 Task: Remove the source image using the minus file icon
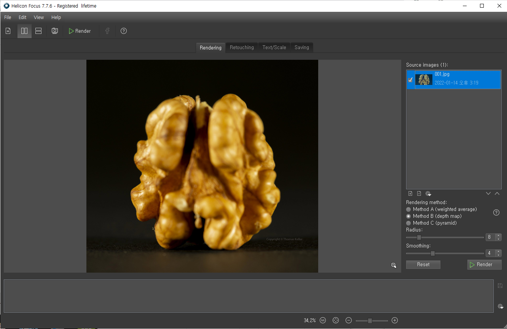(x=419, y=193)
